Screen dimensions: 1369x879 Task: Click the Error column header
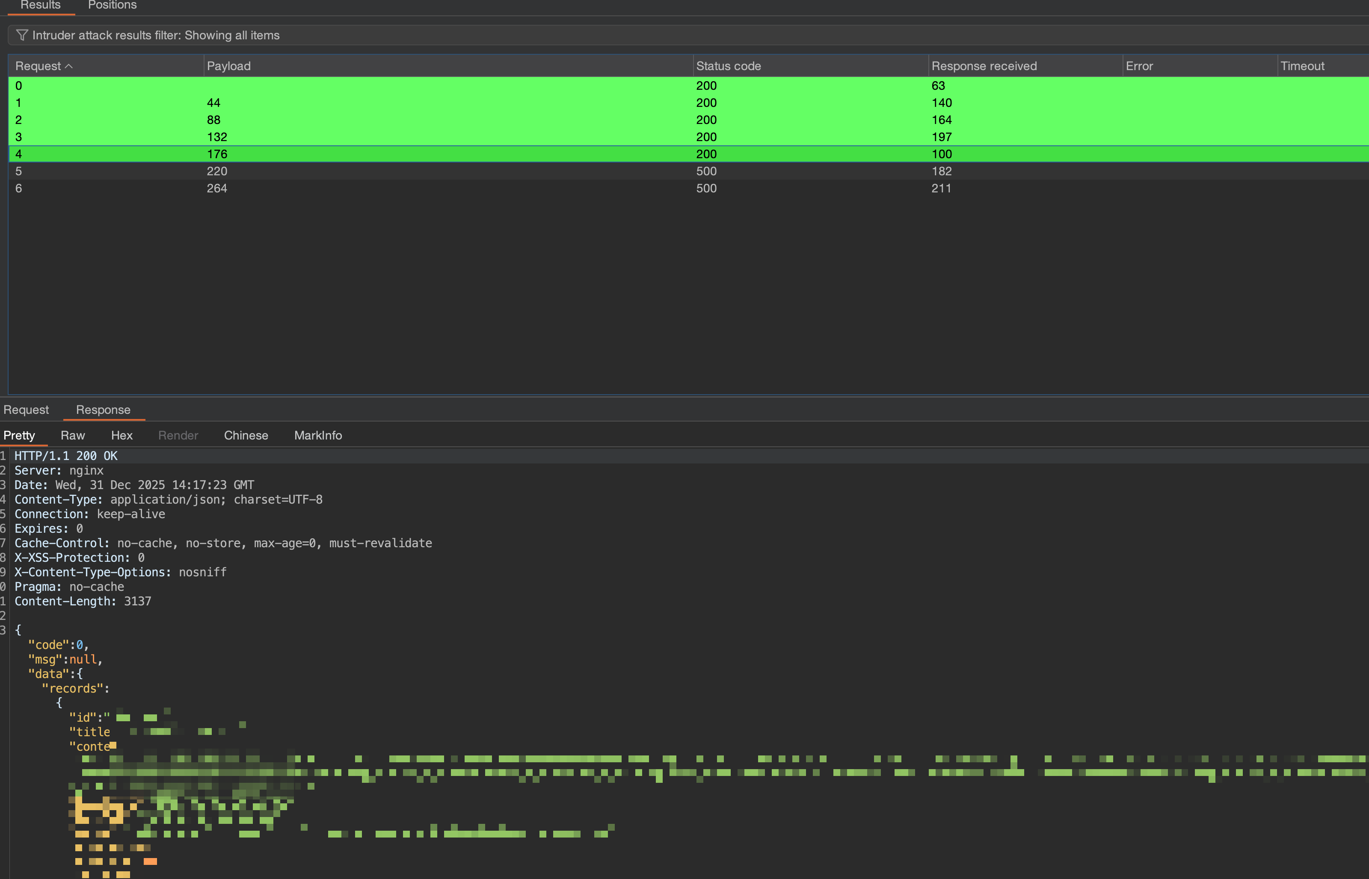(1139, 66)
